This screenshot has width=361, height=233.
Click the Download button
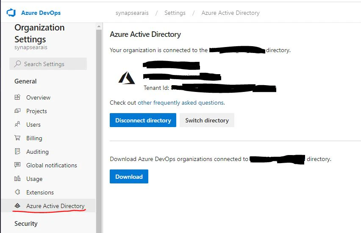coord(129,177)
